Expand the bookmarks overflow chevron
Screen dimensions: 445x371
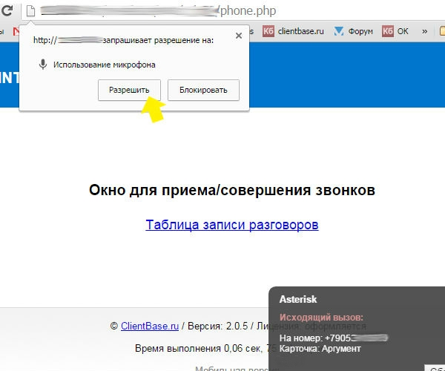tap(424, 31)
